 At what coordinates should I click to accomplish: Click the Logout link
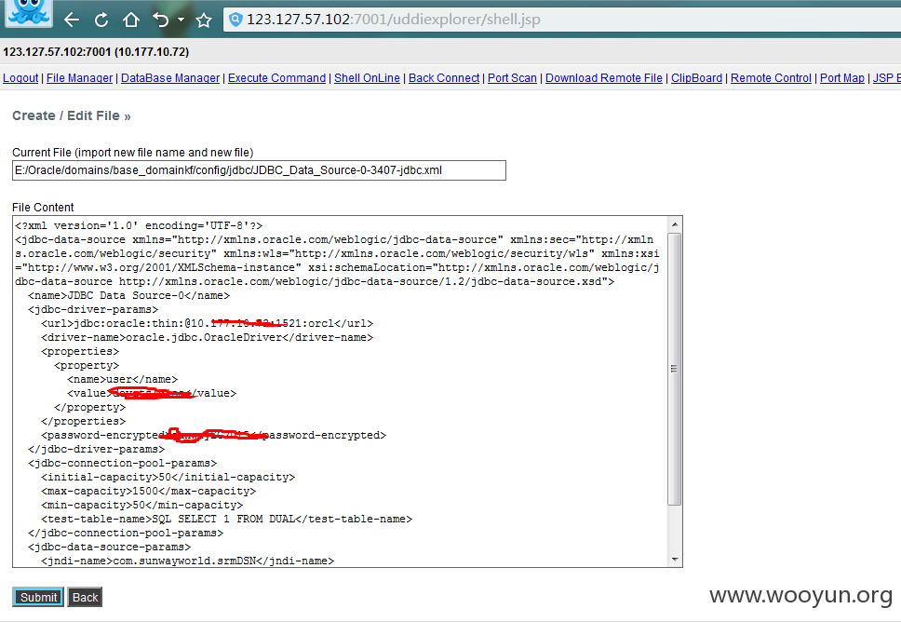point(20,78)
